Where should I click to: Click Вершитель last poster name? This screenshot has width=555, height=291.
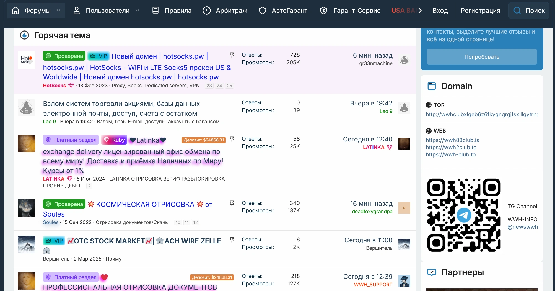(x=379, y=248)
